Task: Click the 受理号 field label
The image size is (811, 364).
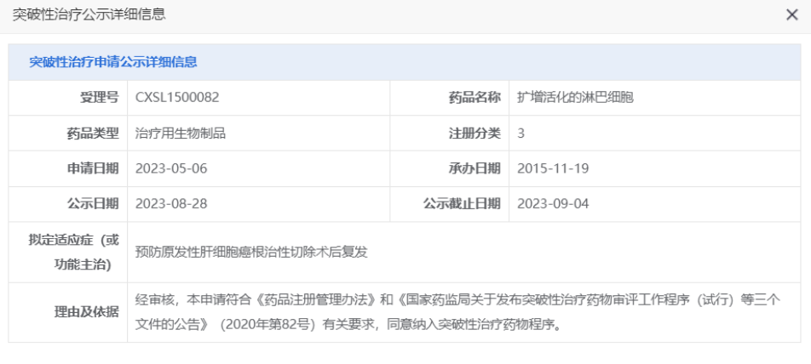Action: click(x=99, y=97)
